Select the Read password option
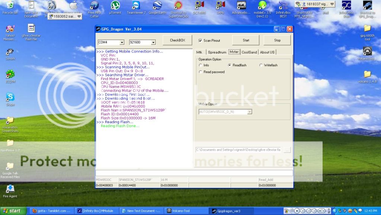Viewport: 381px width, 215px height. (201, 71)
